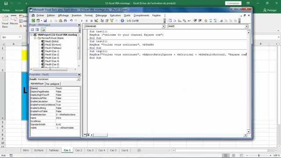The image size is (281, 158).
Task: Open the Object Browser icon
Action: pos(112,21)
